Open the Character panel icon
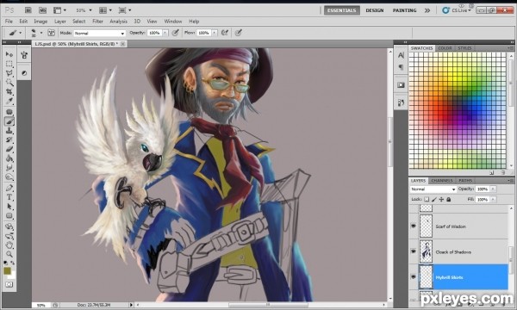The height and width of the screenshot is (310, 517). coord(401,55)
